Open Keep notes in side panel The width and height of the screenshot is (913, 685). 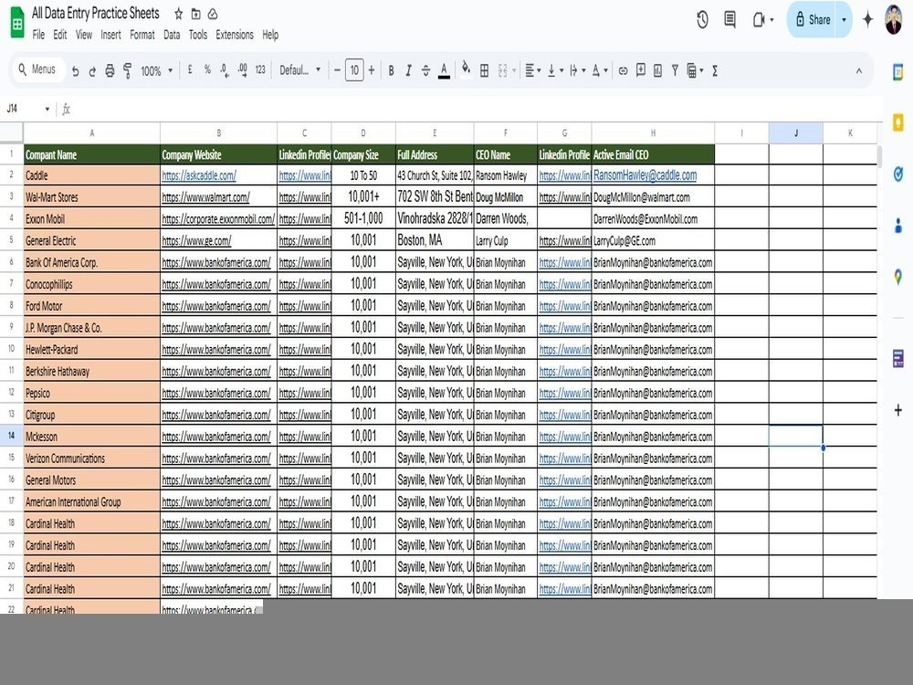point(898,122)
